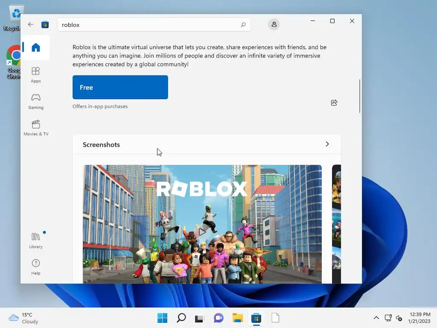Maximize the Microsoft Store window
The image size is (437, 328).
[x=332, y=21]
